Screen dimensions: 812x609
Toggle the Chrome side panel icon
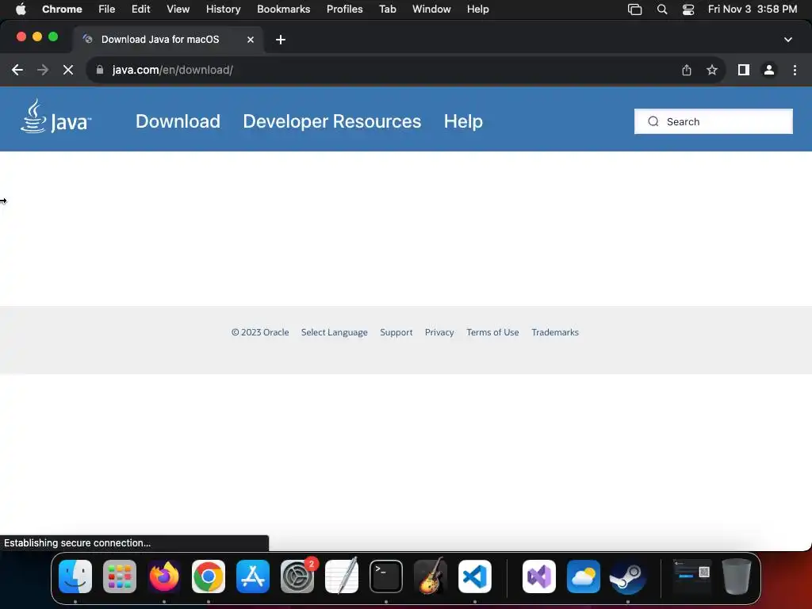(x=743, y=70)
